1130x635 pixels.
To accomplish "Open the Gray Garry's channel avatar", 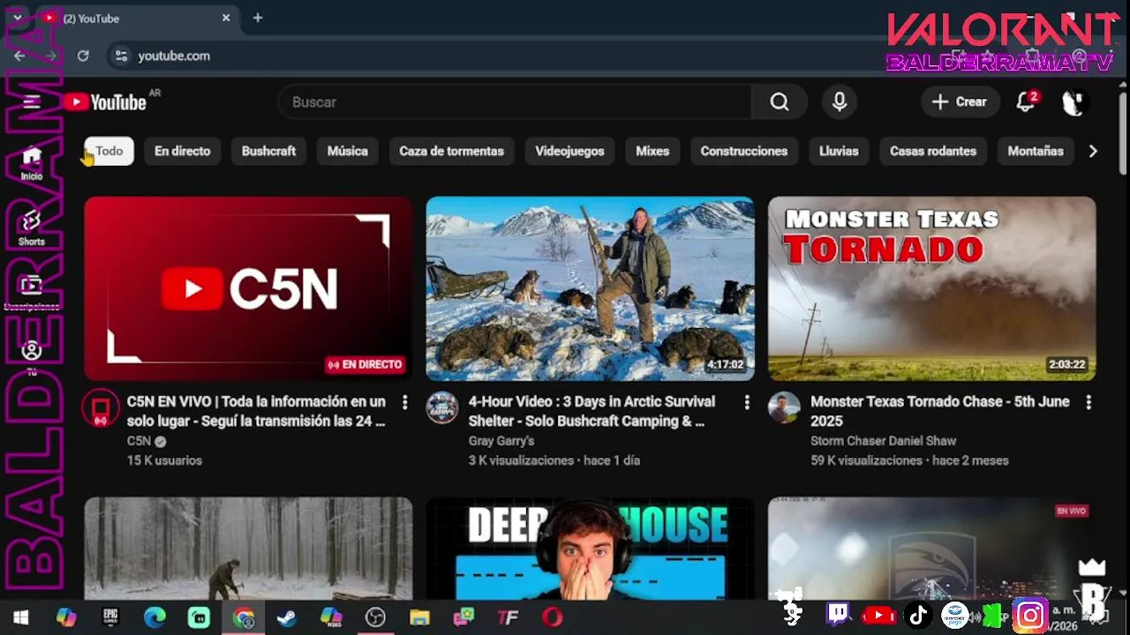I will point(442,408).
